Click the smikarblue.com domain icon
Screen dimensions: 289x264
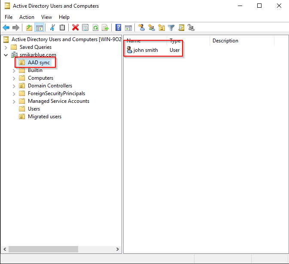(14, 54)
